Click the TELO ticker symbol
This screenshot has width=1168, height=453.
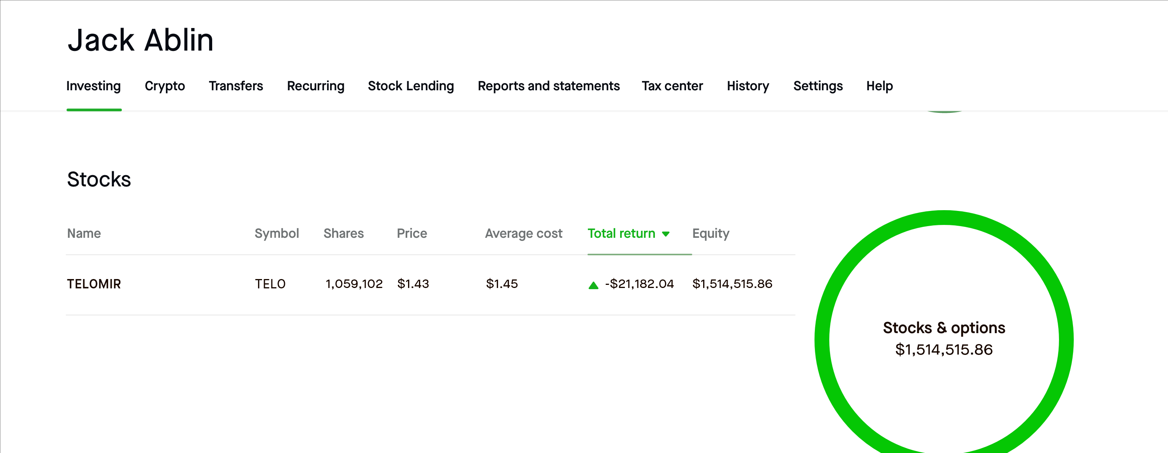pos(270,284)
